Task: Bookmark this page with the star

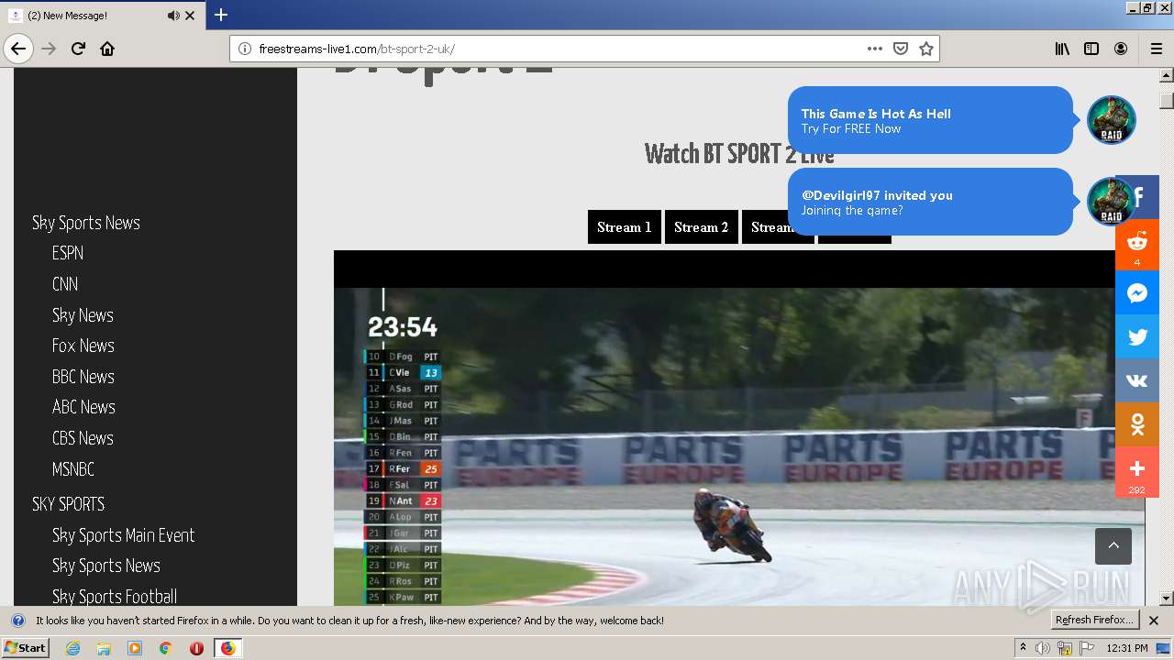Action: tap(926, 49)
